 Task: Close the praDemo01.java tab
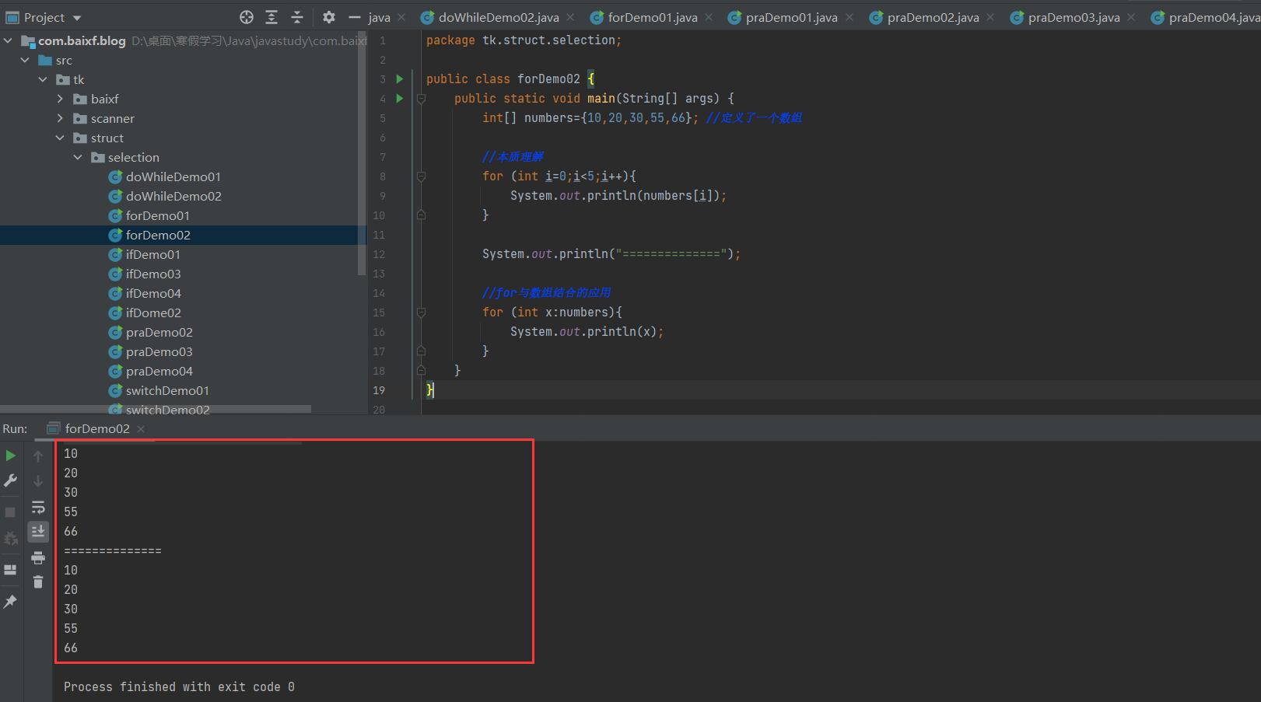pos(849,17)
